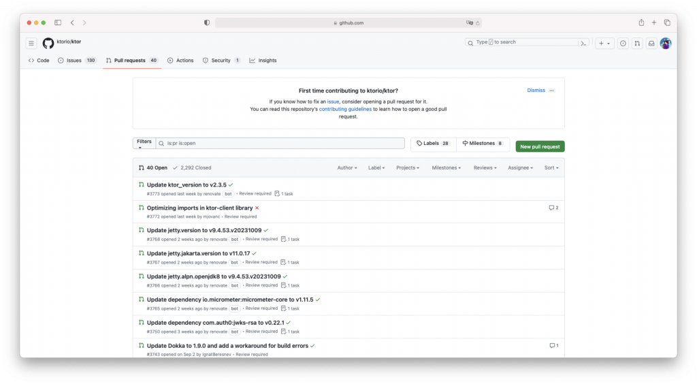697x384 pixels.
Task: Open the create new plus dropdown
Action: pos(604,43)
